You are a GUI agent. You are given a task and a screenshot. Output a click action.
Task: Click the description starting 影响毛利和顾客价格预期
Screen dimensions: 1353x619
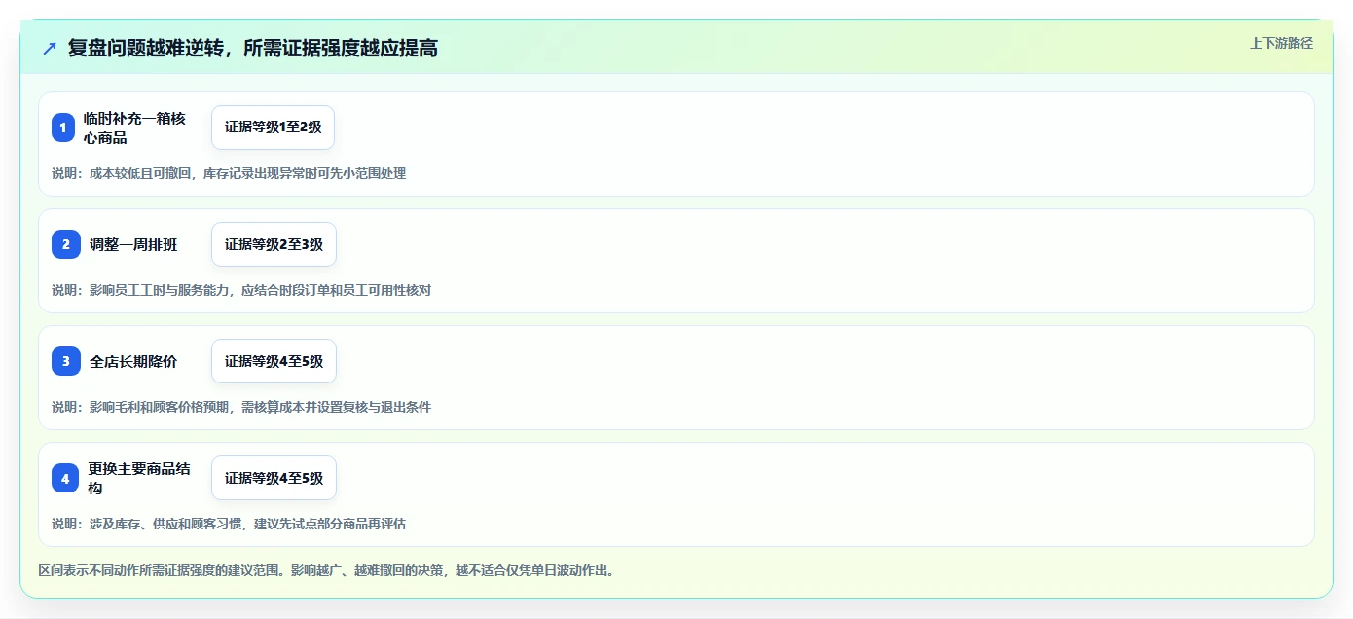[x=241, y=407]
